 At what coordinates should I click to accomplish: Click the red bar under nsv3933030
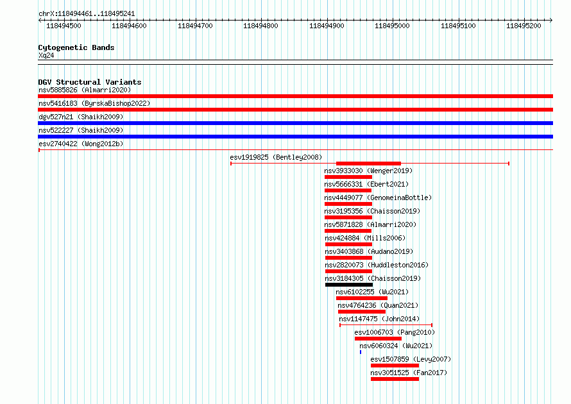point(348,177)
